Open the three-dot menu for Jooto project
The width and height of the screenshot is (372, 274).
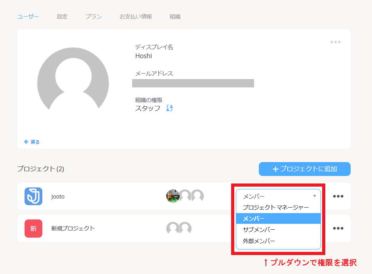click(338, 196)
